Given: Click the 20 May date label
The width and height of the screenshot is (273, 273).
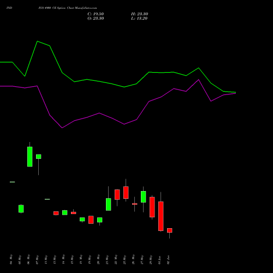Looking at the screenshot, I should 98,259.
